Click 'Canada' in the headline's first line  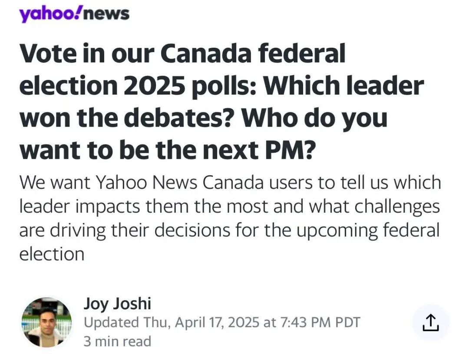[206, 54]
